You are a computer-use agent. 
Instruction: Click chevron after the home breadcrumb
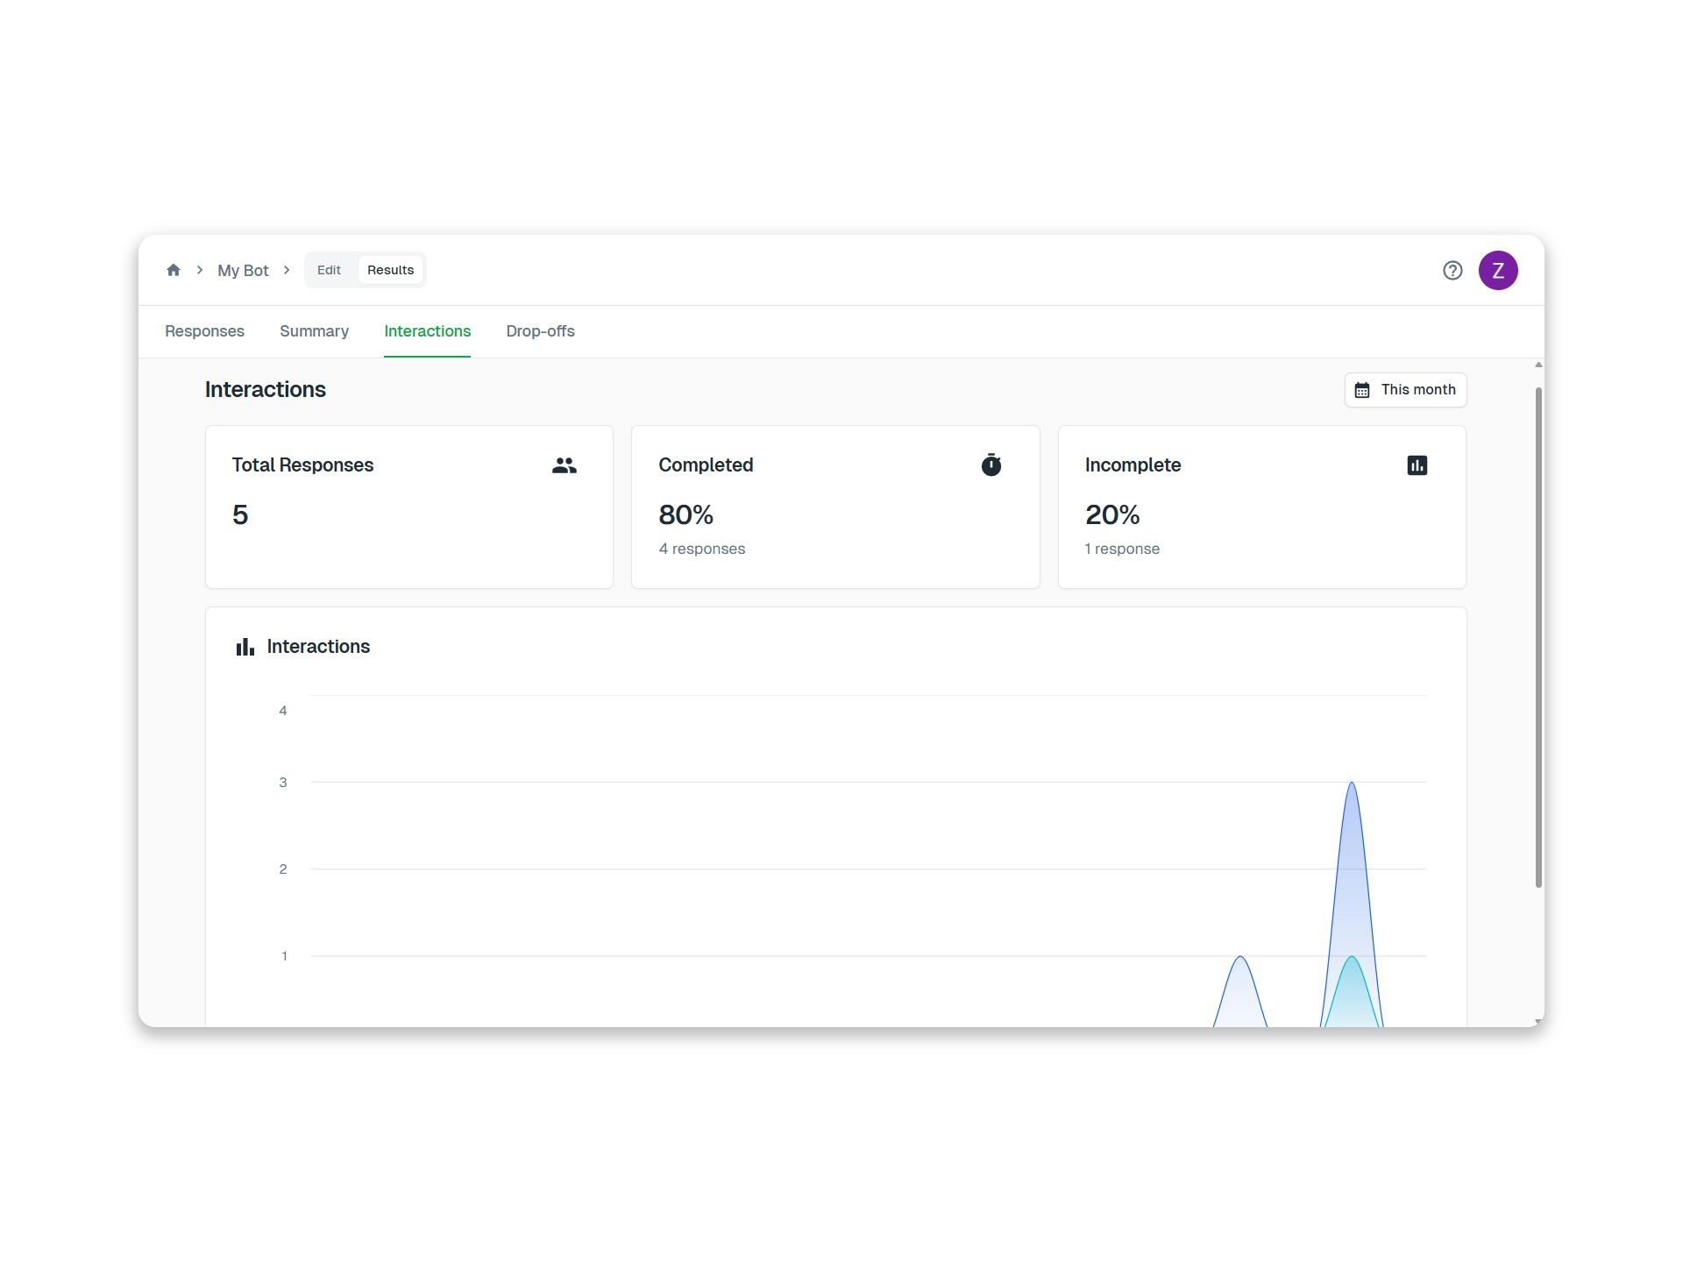[x=200, y=270]
